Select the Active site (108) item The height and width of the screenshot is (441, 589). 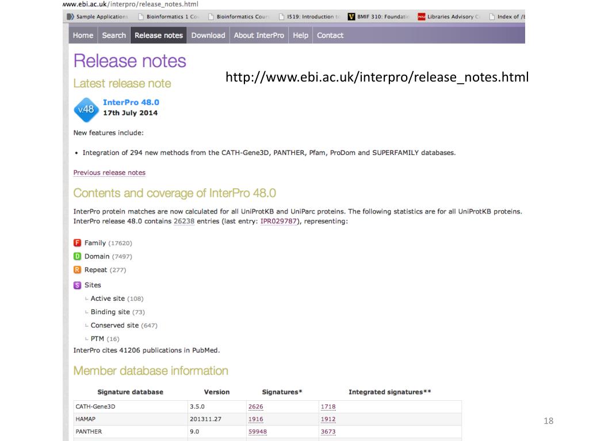[x=117, y=299]
